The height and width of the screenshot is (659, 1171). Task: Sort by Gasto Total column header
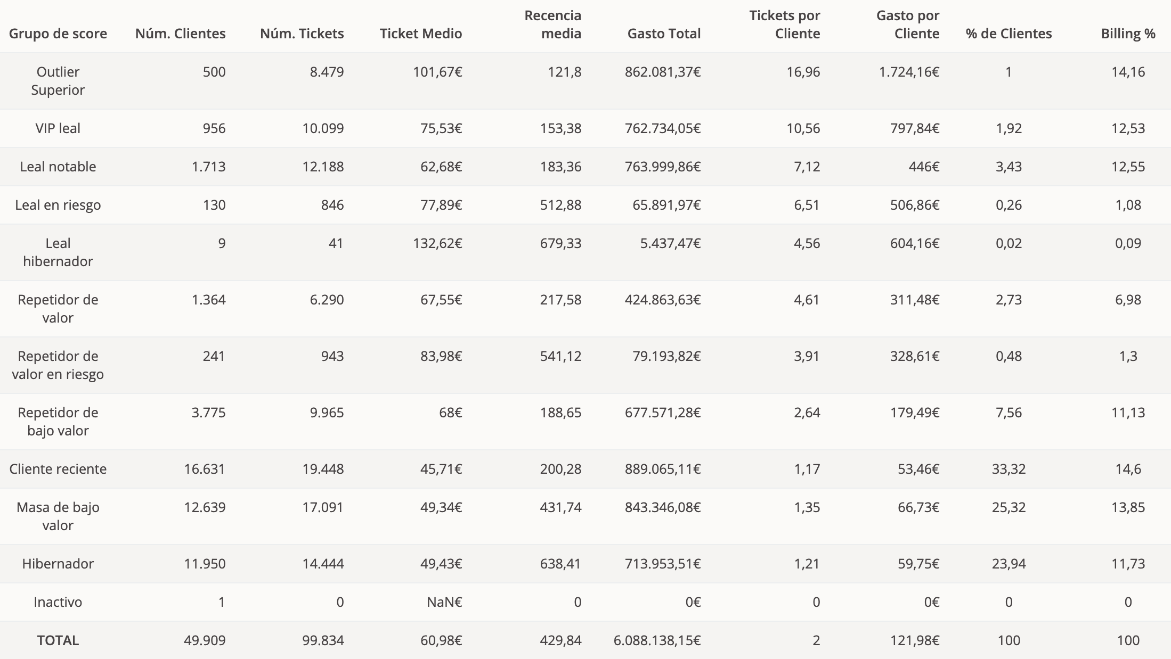point(664,34)
